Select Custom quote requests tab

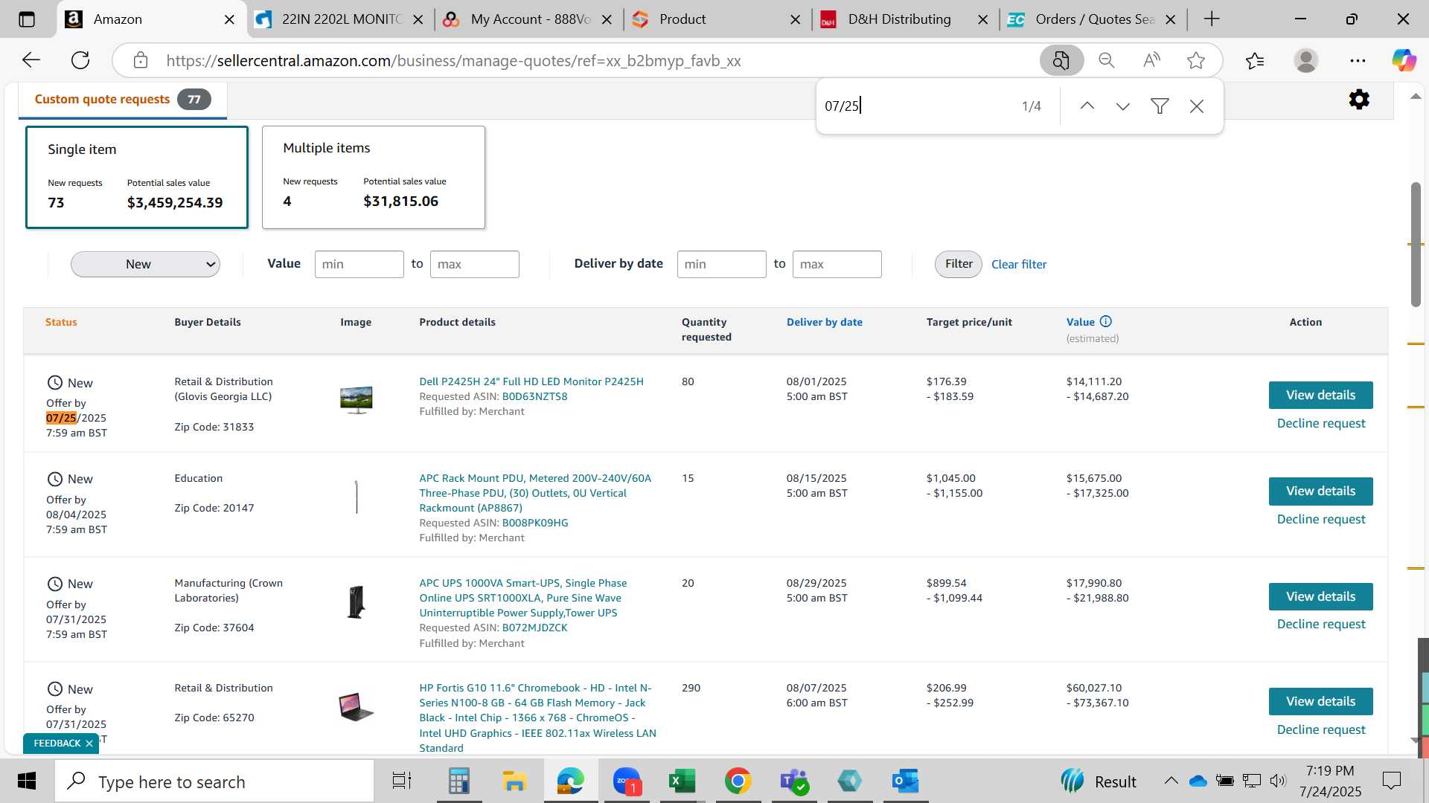pyautogui.click(x=122, y=100)
